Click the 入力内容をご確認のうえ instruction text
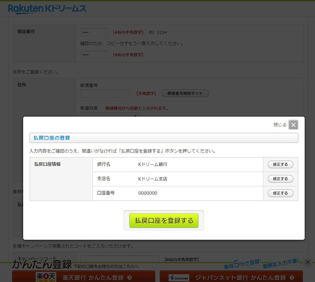The height and width of the screenshot is (282, 315). pos(122,151)
